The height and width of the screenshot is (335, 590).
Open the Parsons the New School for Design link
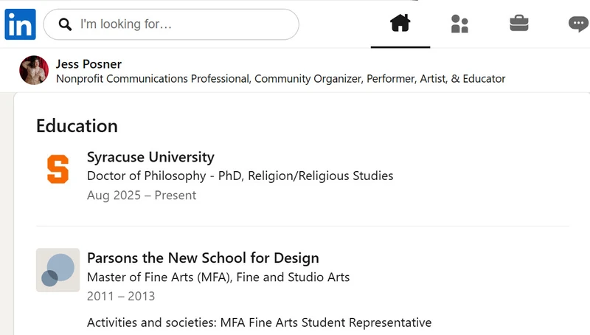pyautogui.click(x=203, y=258)
